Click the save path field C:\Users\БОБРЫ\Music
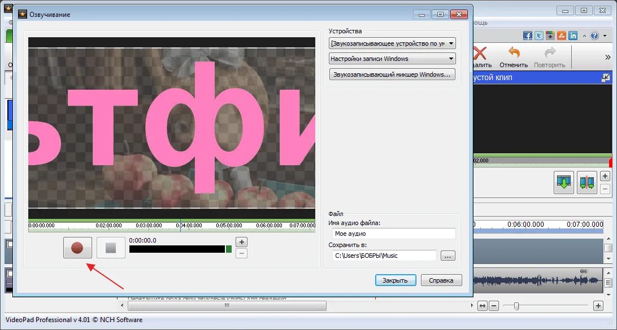The width and height of the screenshot is (617, 330). pos(384,256)
